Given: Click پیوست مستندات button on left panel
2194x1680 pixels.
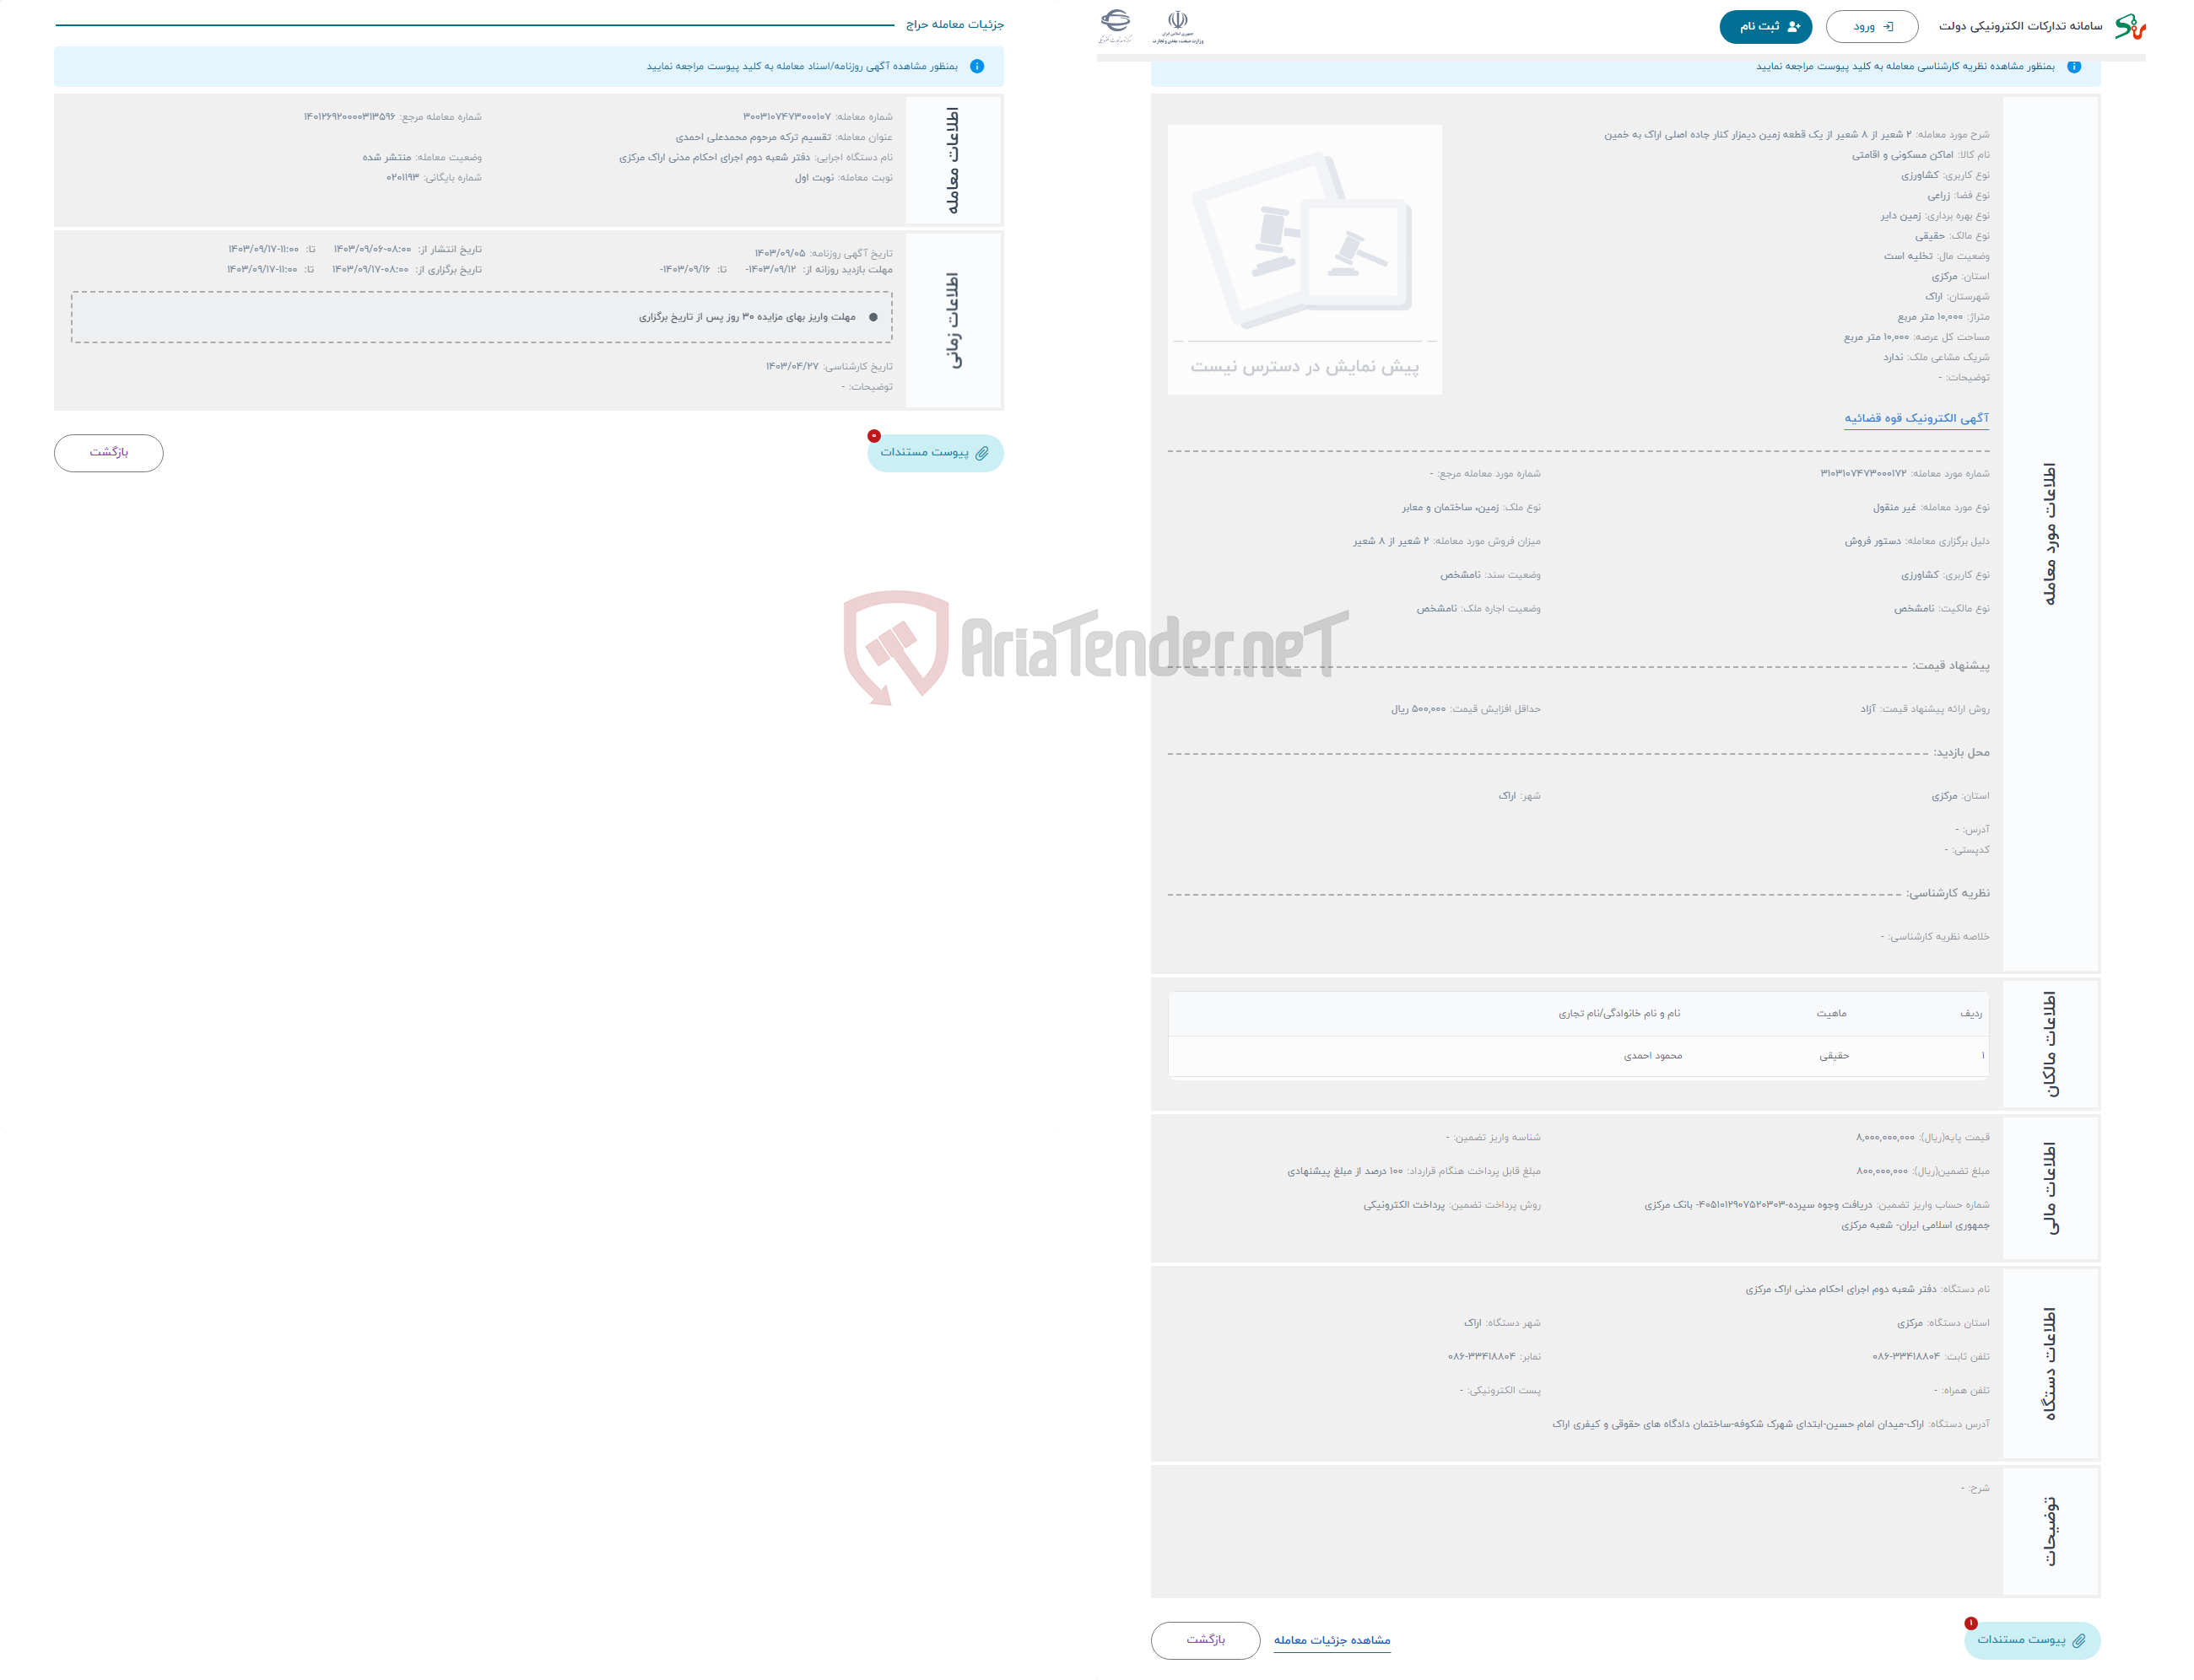Looking at the screenshot, I should pyautogui.click(x=938, y=452).
